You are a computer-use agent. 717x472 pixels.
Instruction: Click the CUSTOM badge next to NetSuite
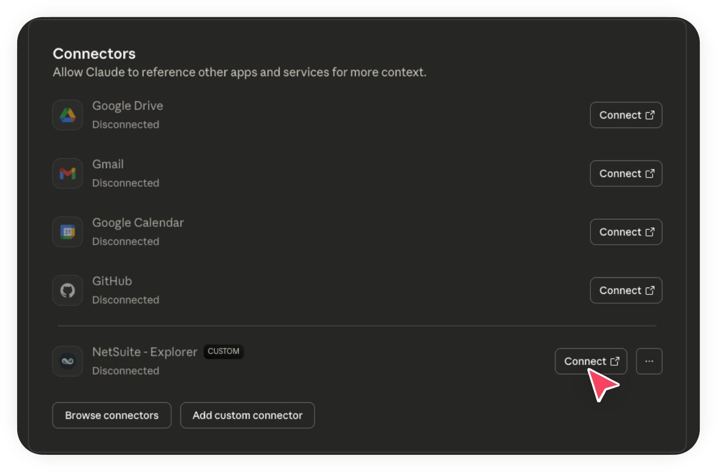click(224, 351)
